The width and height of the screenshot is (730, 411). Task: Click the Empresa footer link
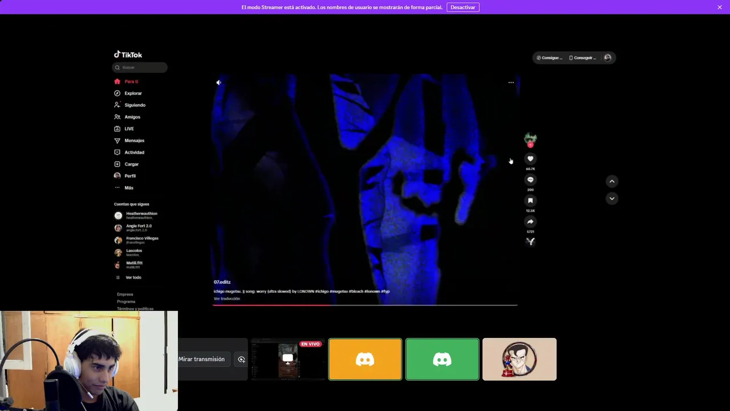125,295
